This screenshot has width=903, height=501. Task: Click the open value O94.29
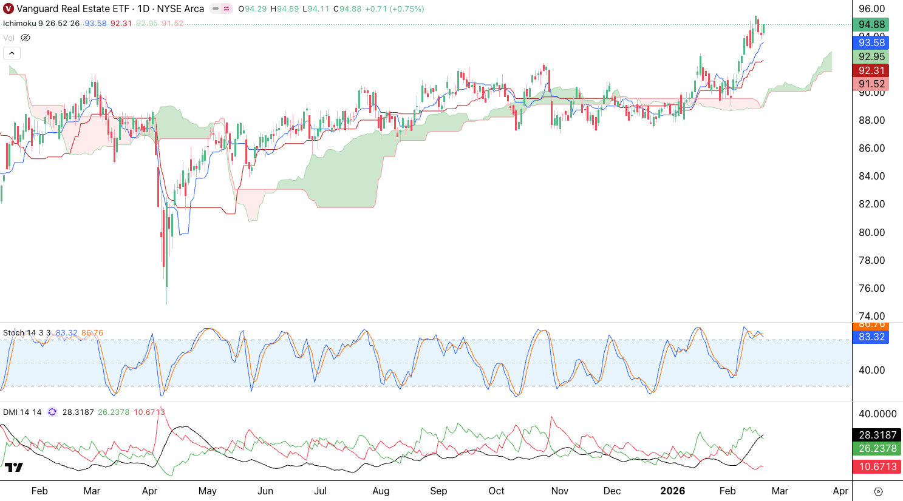tap(253, 9)
